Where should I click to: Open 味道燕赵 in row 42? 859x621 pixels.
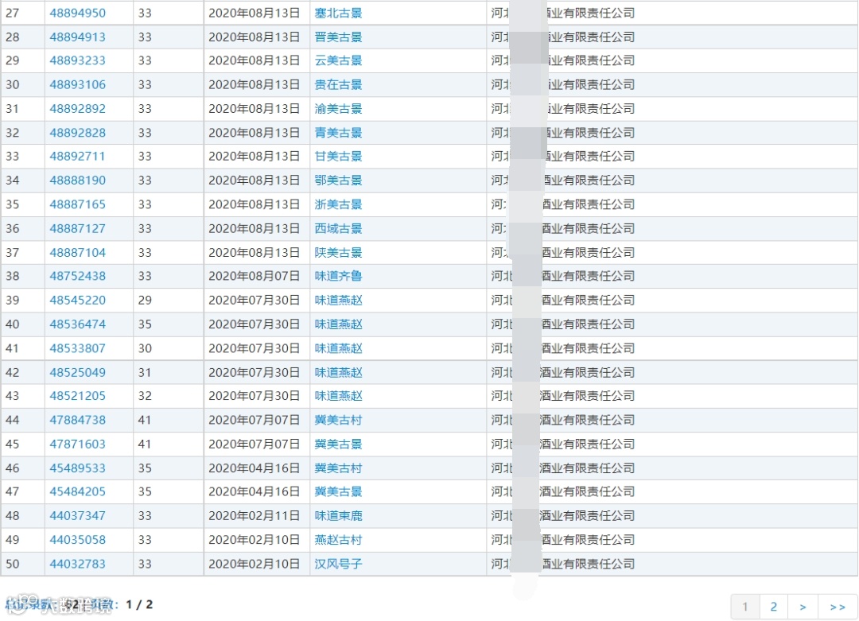[x=338, y=373]
